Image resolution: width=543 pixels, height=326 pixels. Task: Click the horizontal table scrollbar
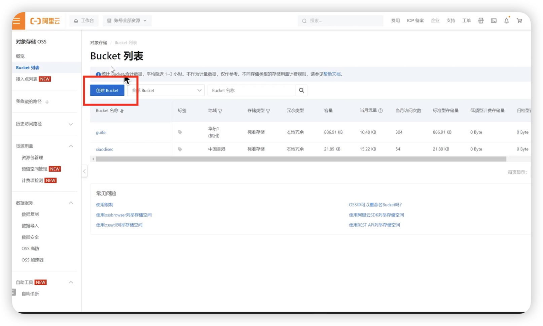[x=301, y=159]
